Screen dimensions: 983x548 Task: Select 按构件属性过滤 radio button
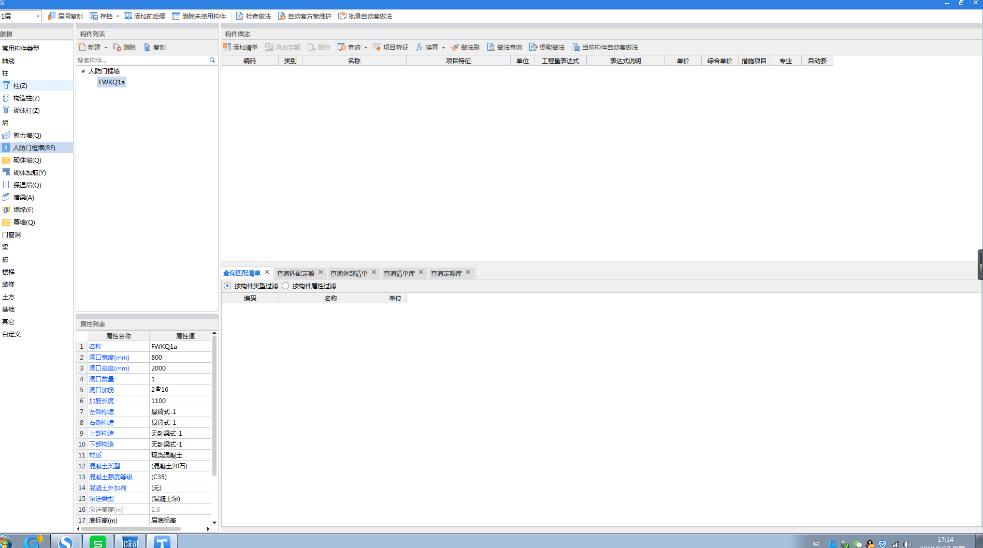285,286
